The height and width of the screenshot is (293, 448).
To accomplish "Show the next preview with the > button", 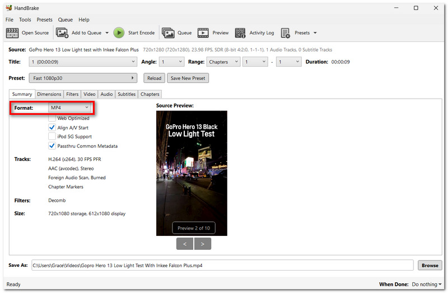I will click(x=203, y=244).
